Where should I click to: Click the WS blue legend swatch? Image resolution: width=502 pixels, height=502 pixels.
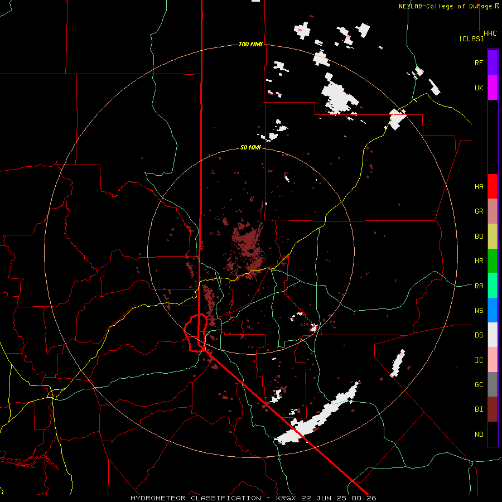pos(493,310)
